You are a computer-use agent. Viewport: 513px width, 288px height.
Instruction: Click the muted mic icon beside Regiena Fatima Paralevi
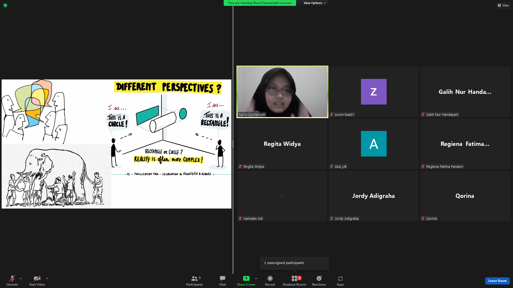point(423,167)
